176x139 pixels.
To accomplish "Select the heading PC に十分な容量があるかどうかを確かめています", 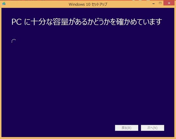I will coord(87,22).
